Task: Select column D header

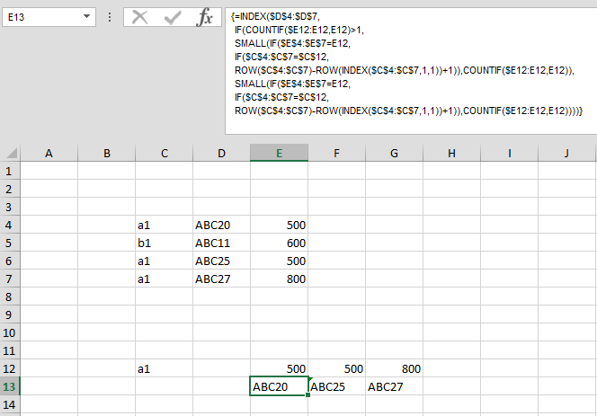Action: click(x=221, y=153)
